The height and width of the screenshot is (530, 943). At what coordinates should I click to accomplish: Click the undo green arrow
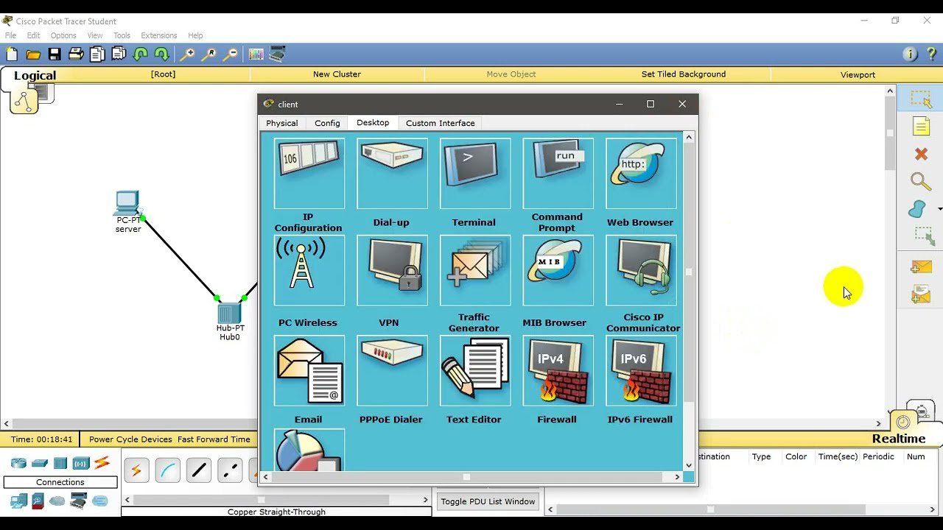tap(140, 54)
